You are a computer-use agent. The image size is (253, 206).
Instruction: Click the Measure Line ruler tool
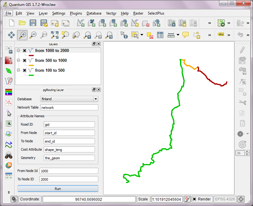[x=171, y=35]
